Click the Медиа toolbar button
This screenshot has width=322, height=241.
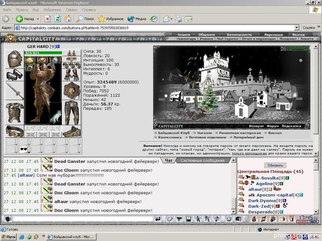tap(137, 19)
